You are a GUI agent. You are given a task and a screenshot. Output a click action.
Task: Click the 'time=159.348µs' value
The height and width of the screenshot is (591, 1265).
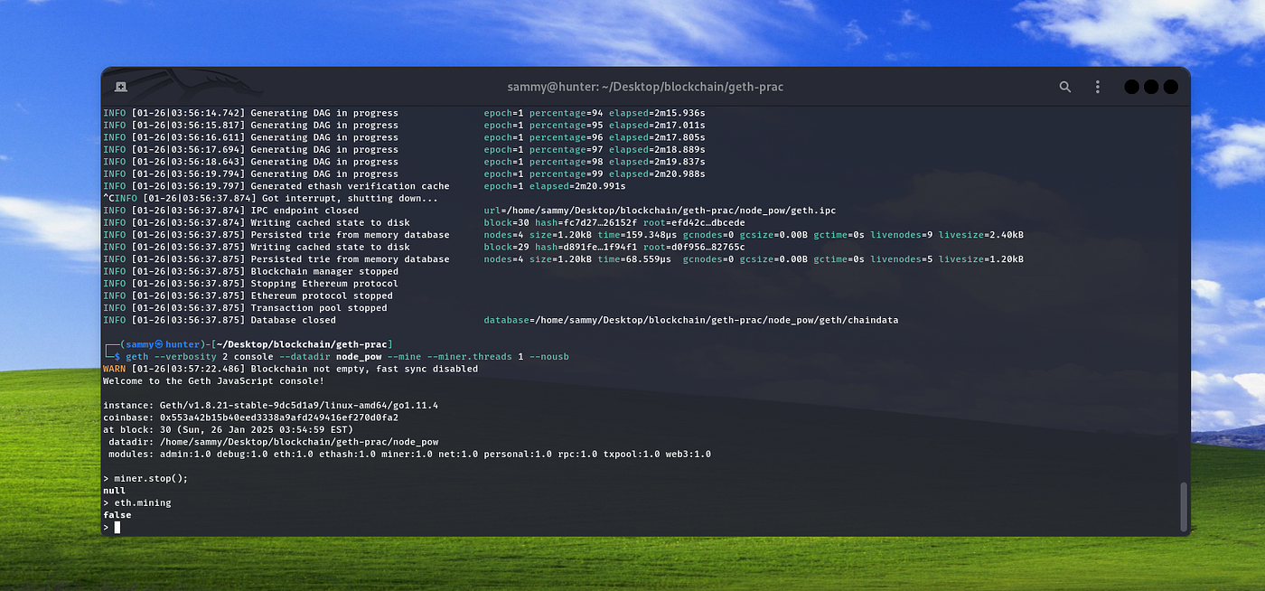pos(637,235)
